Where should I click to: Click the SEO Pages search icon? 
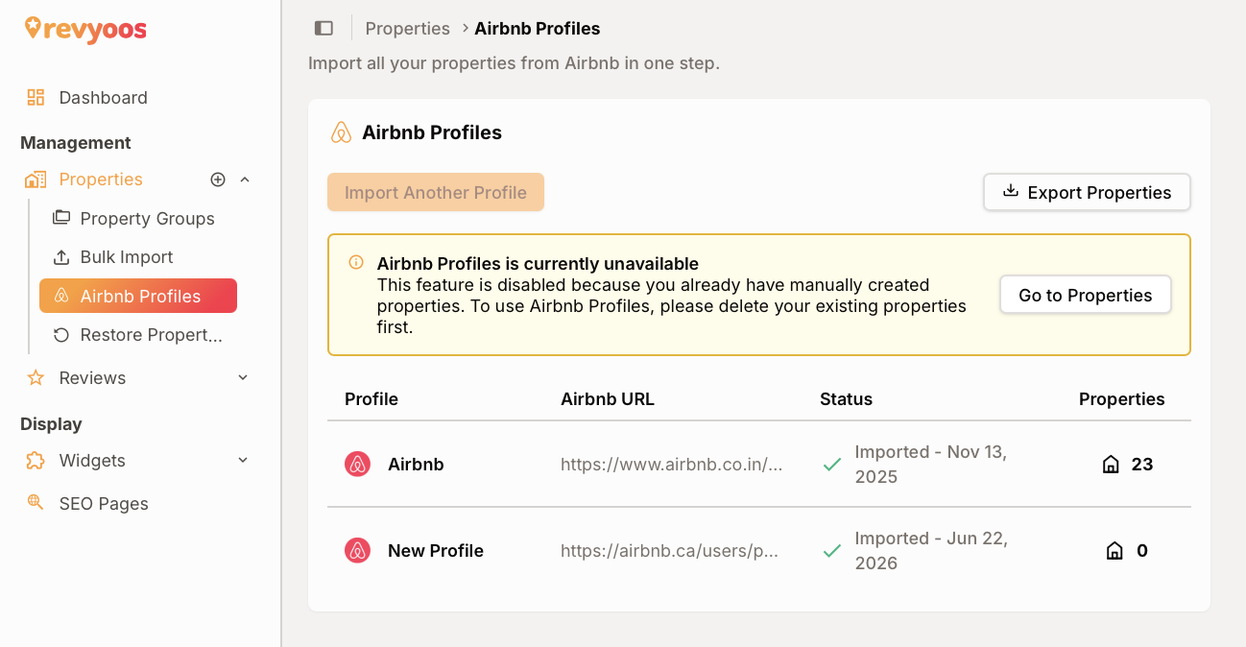[x=36, y=502]
